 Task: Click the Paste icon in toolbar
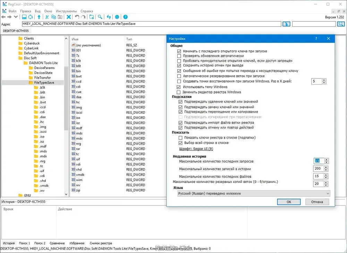point(60,17)
